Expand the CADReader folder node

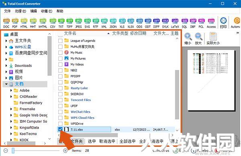coord(11,97)
